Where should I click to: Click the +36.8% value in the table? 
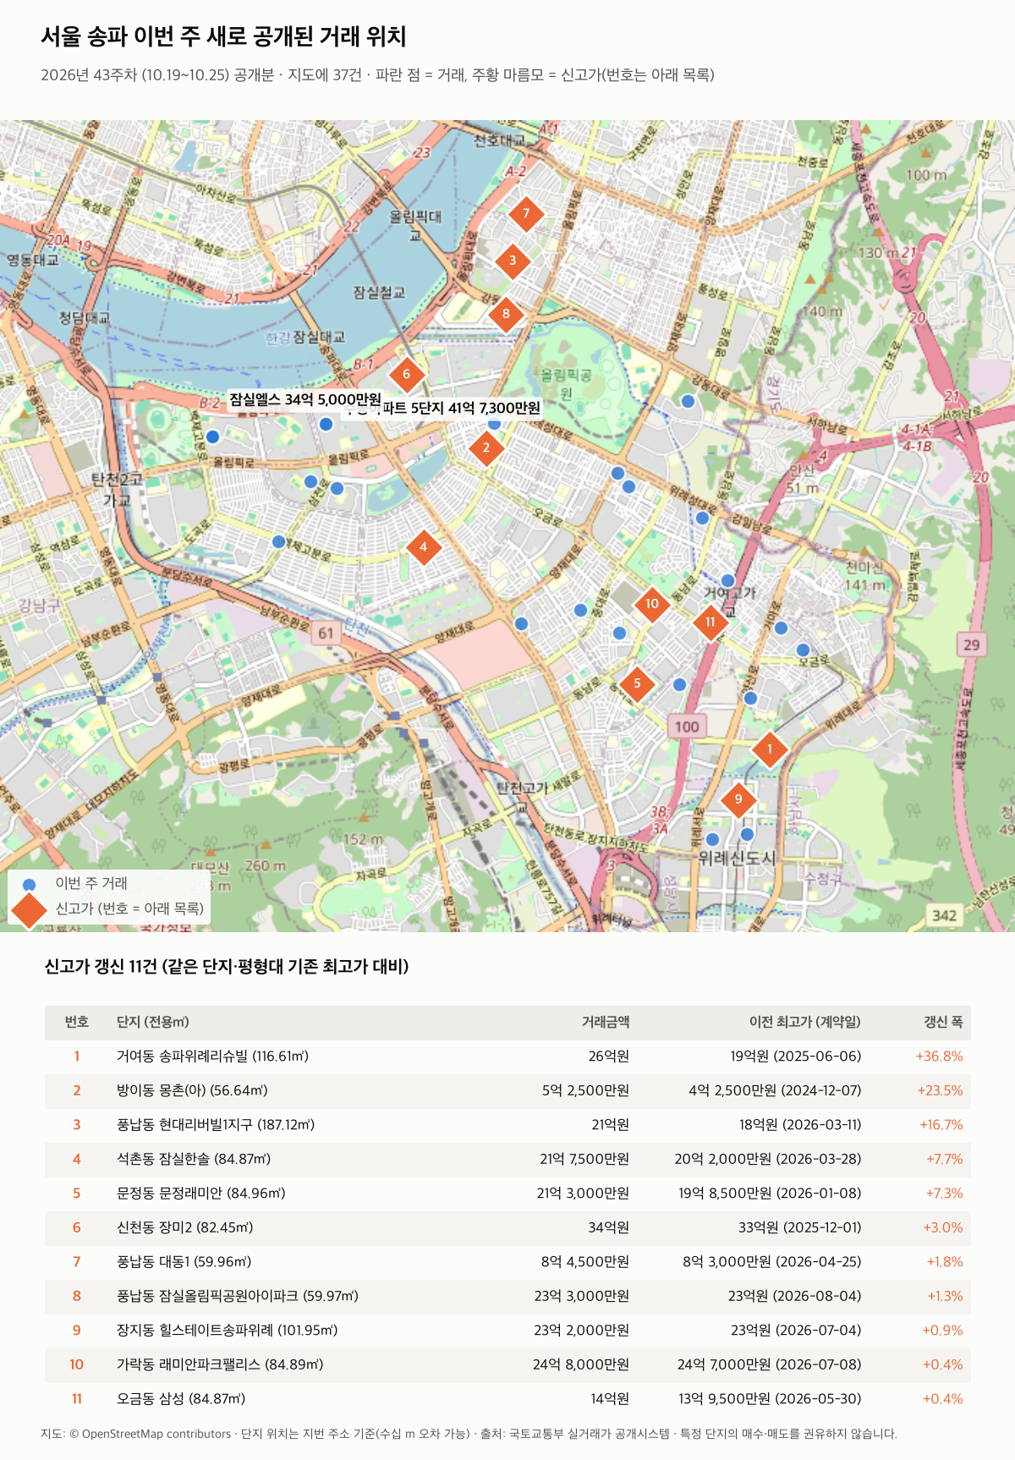click(940, 1057)
